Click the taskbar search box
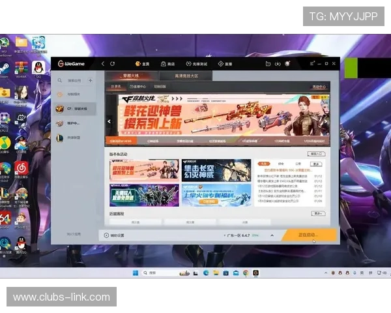Image resolution: width=391 pixels, height=313 pixels. (161, 273)
